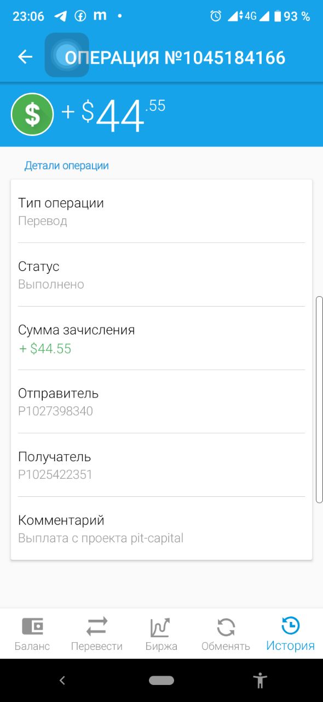Viewport: 323px width, 702px height.
Task: Open the Обменять swap tab
Action: pyautogui.click(x=226, y=634)
